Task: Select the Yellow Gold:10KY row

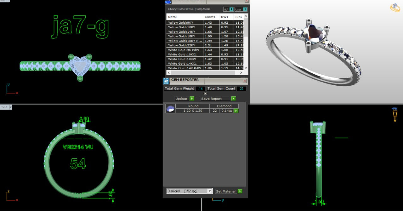Action: (x=205, y=27)
